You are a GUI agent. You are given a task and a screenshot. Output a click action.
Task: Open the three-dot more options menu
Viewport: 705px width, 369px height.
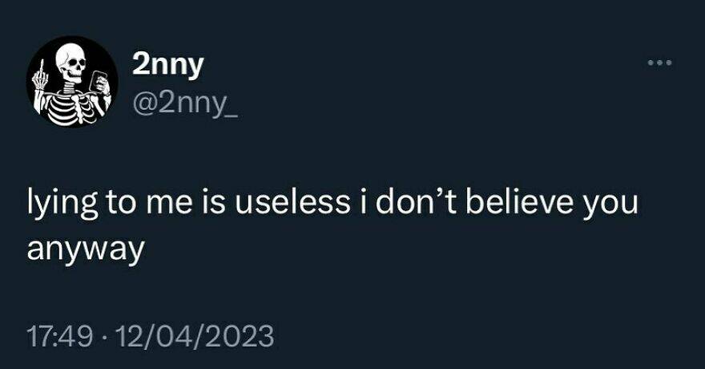(660, 62)
